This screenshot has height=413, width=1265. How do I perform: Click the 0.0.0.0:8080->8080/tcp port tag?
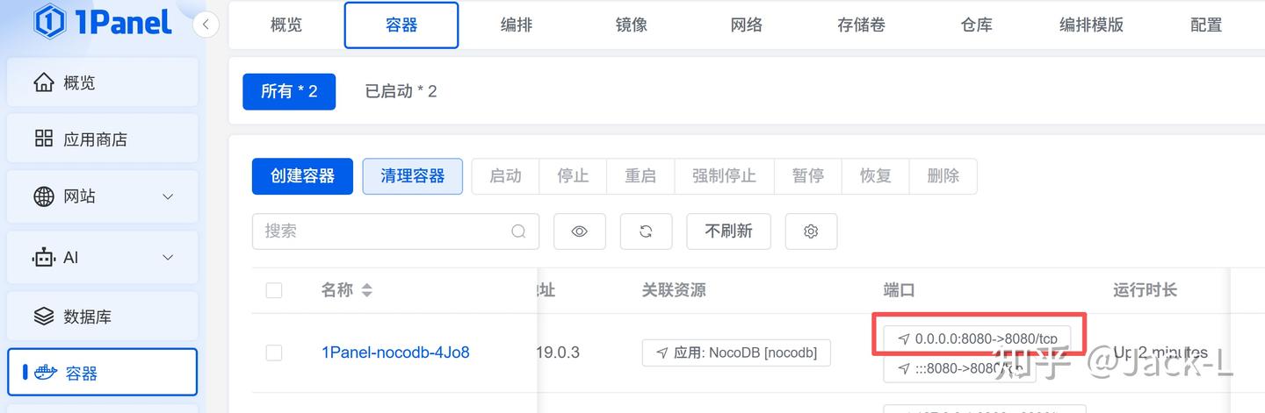977,338
